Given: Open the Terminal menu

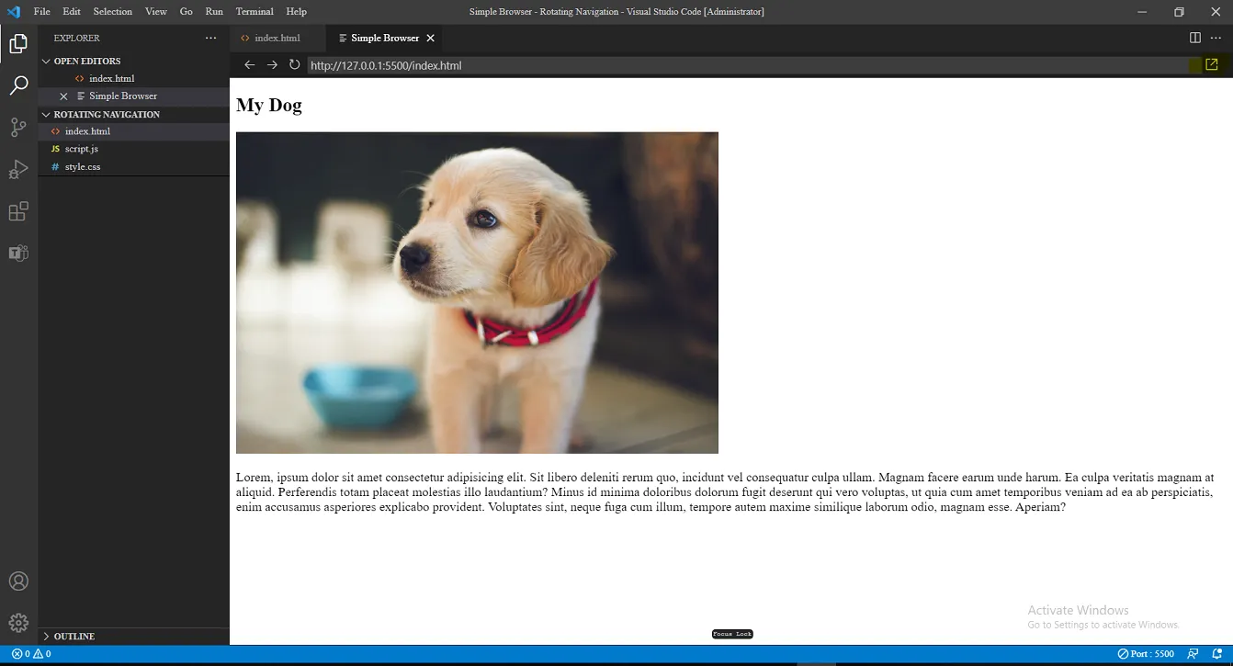Looking at the screenshot, I should [255, 12].
